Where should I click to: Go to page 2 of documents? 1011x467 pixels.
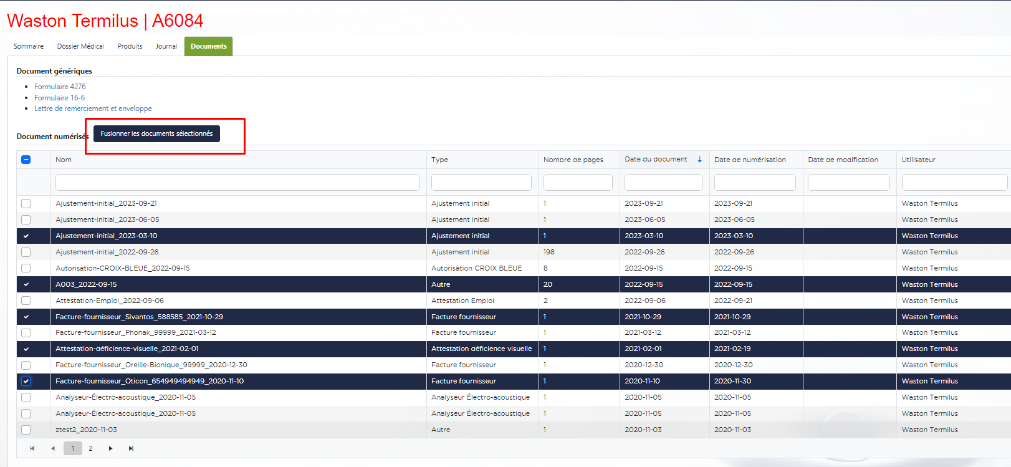pyautogui.click(x=90, y=448)
